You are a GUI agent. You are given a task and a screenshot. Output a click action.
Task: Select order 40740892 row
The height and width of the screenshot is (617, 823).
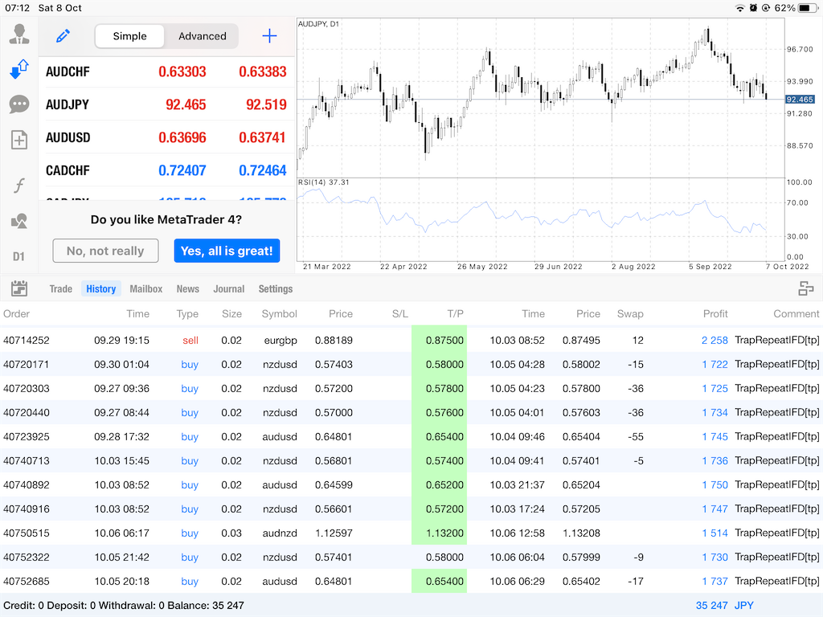[411, 484]
